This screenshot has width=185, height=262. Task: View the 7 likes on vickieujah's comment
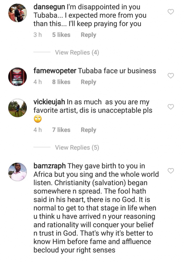(x=61, y=130)
